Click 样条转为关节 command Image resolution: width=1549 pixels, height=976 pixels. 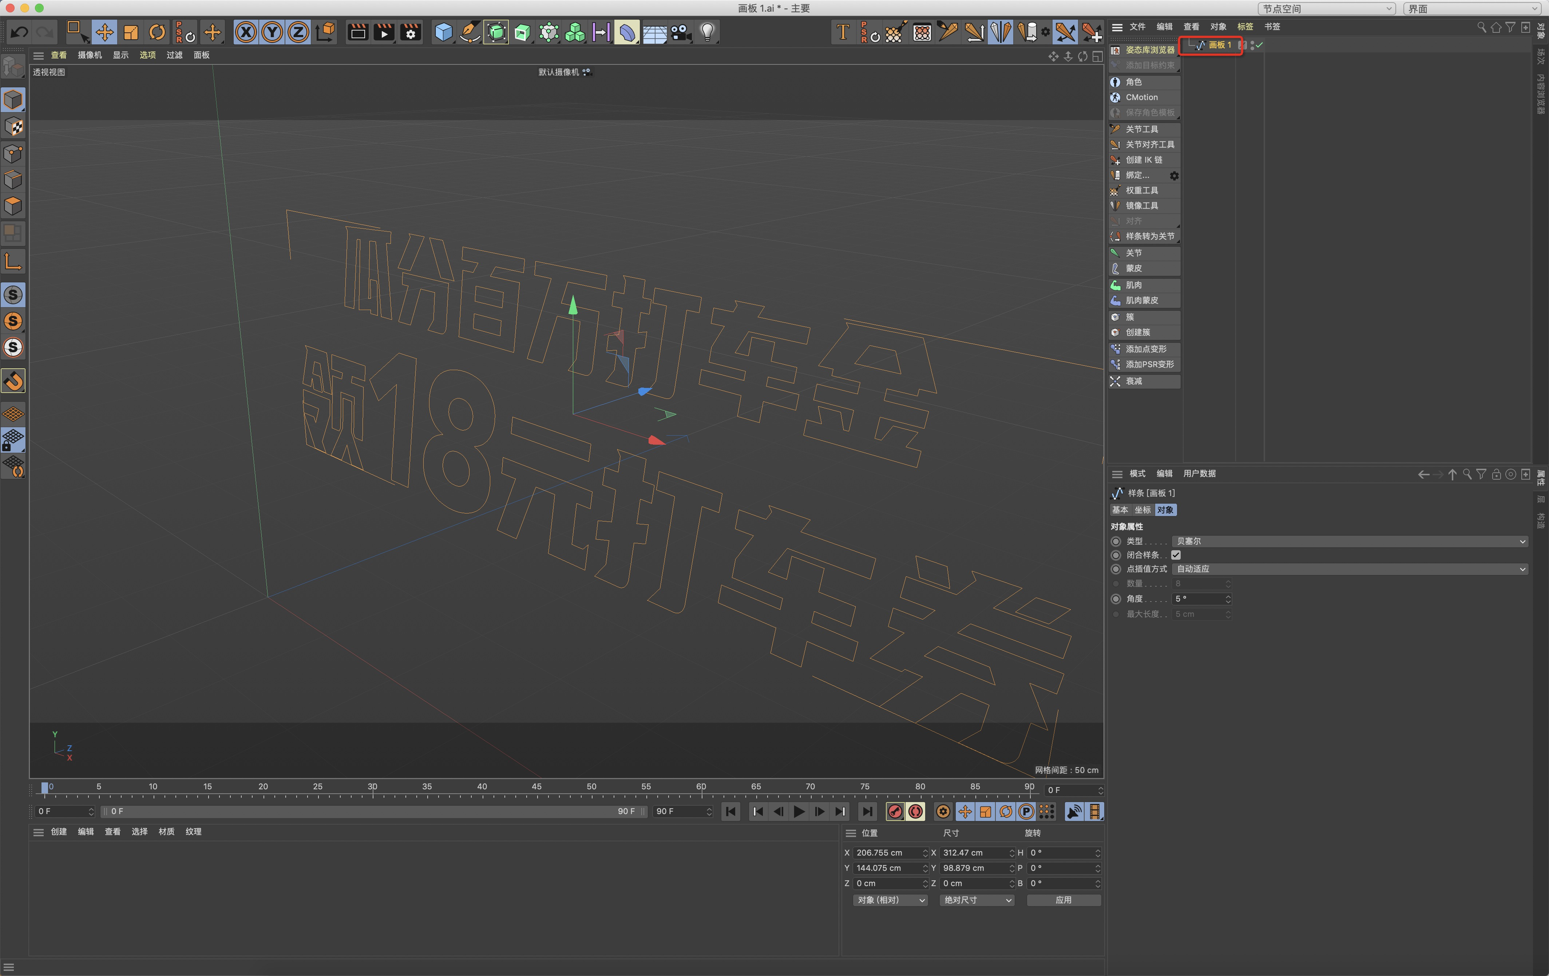[x=1149, y=236]
